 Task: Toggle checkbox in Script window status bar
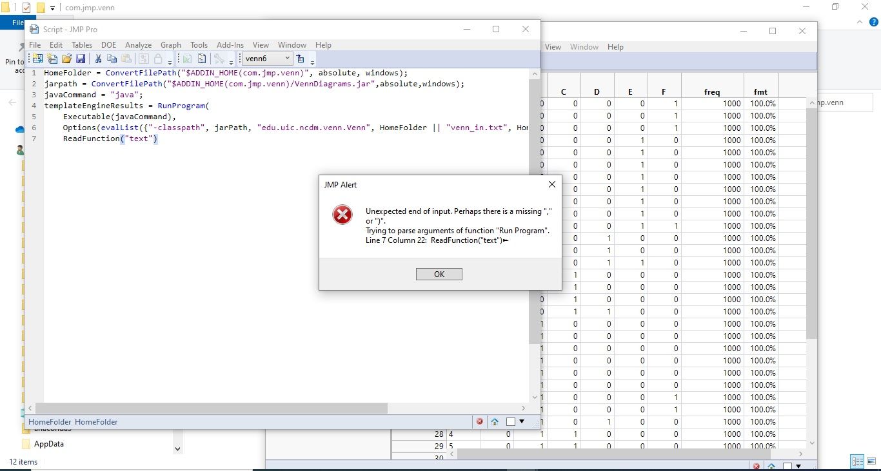click(510, 421)
